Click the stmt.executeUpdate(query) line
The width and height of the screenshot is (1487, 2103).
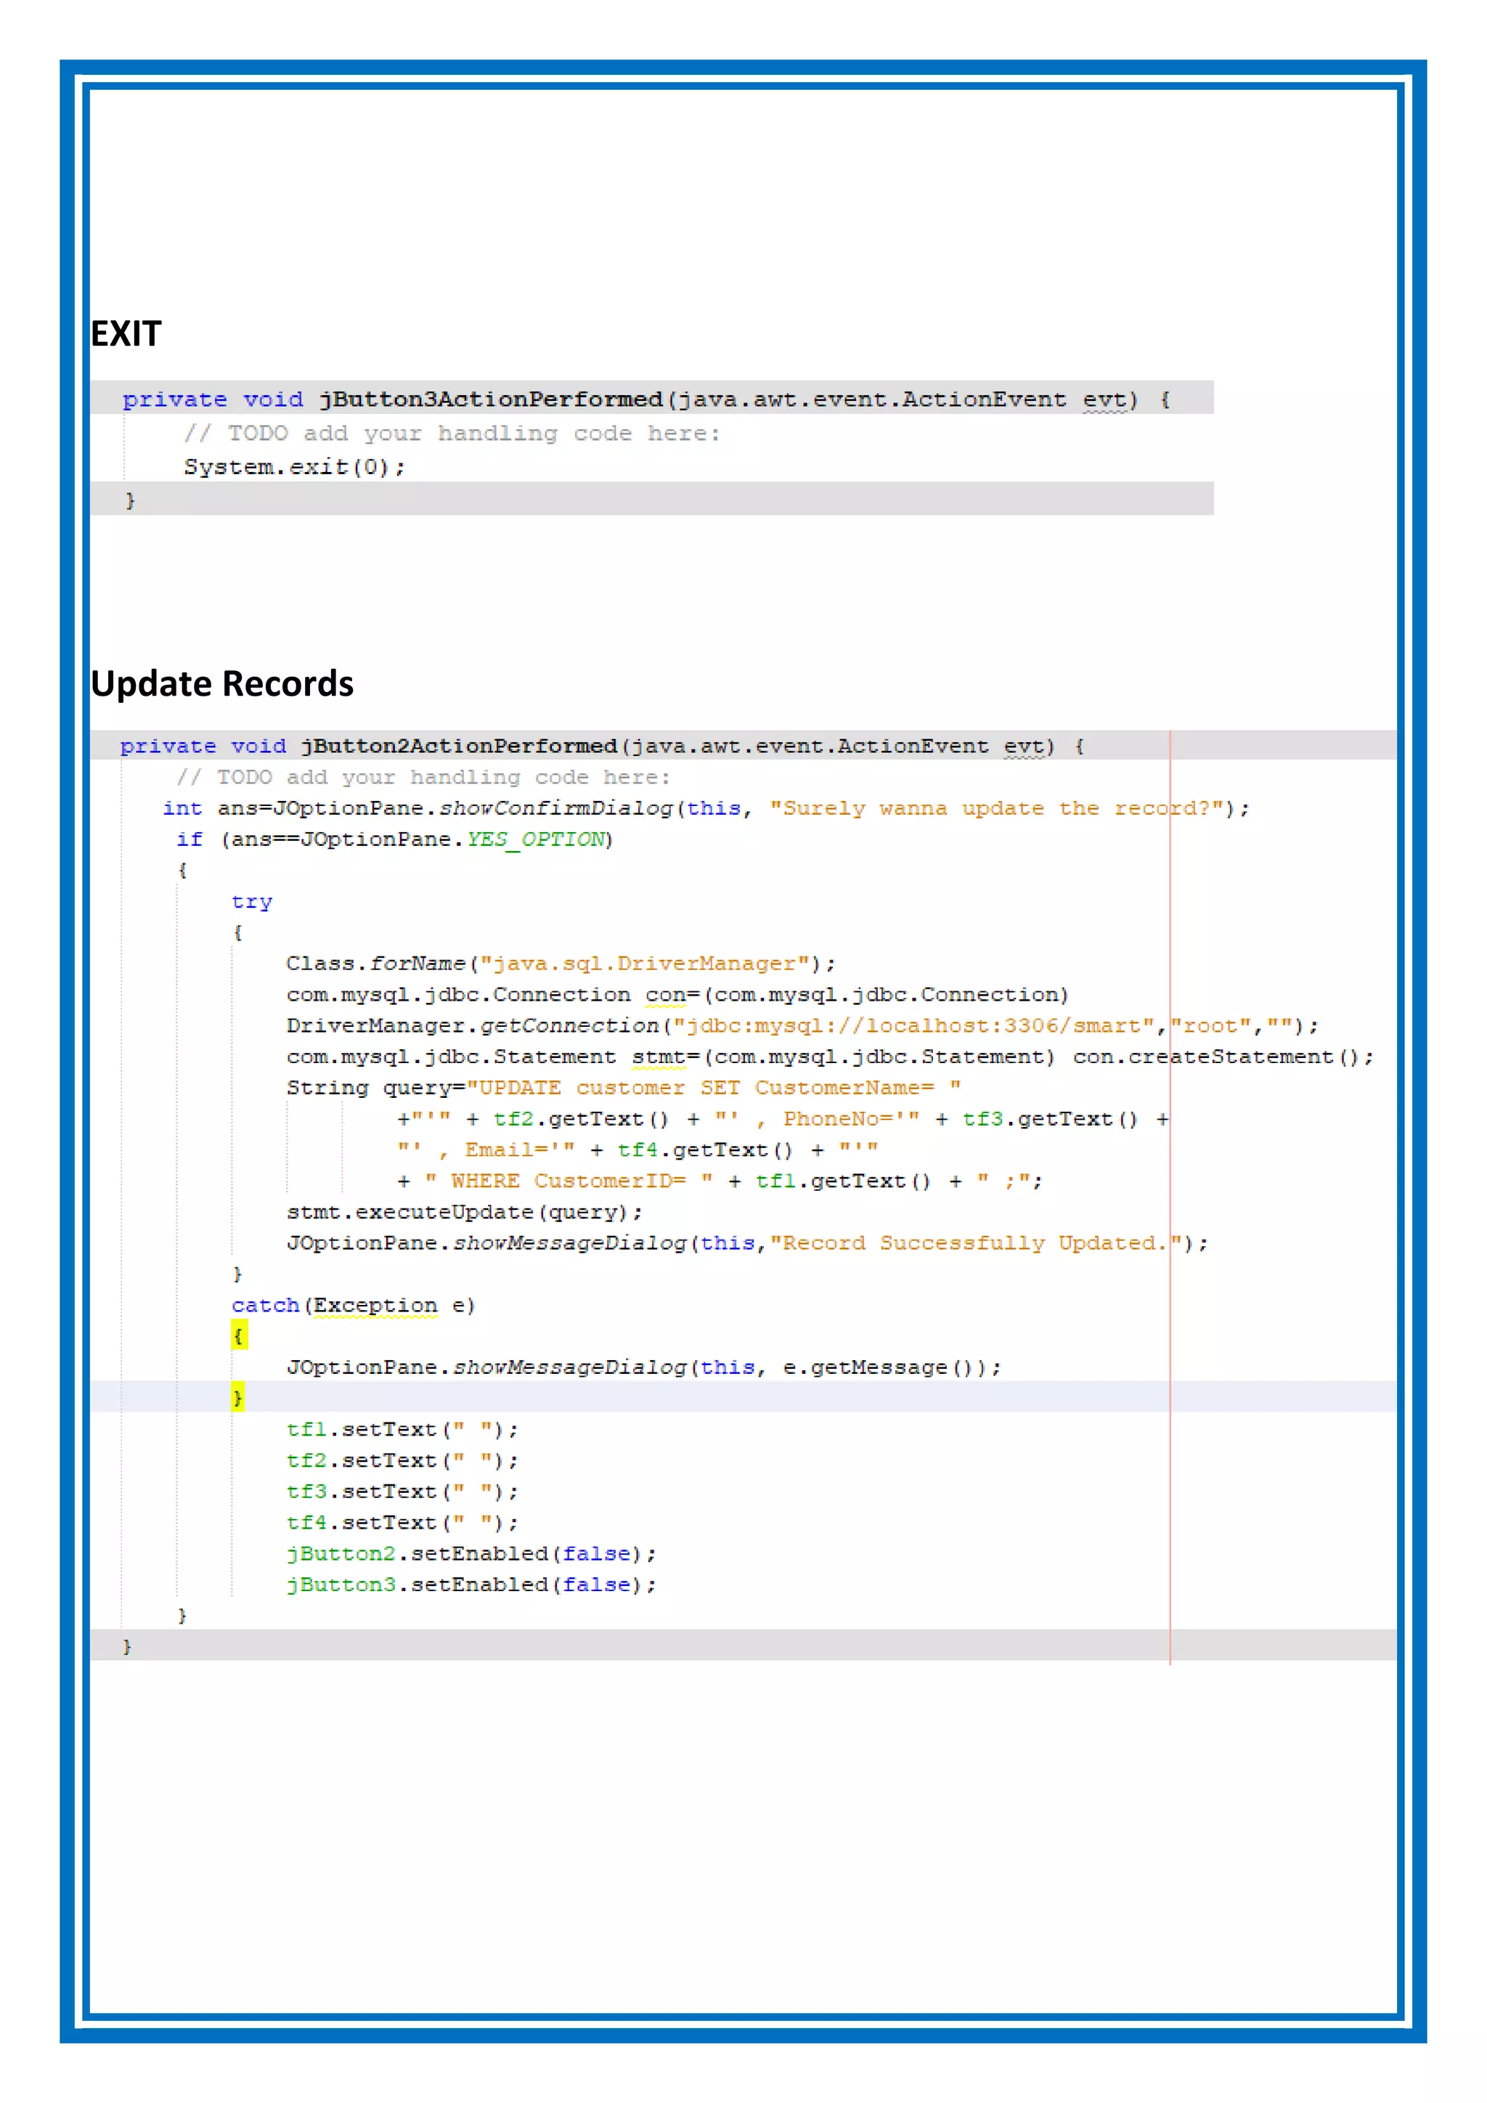[x=464, y=1213]
